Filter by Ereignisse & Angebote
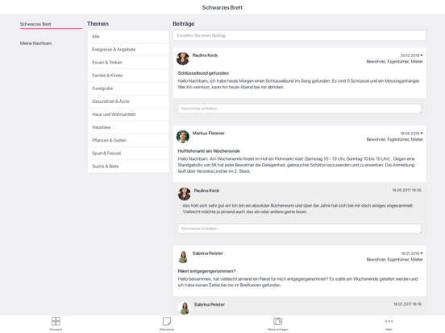Viewport: 445px width, 333px height. tap(128, 50)
